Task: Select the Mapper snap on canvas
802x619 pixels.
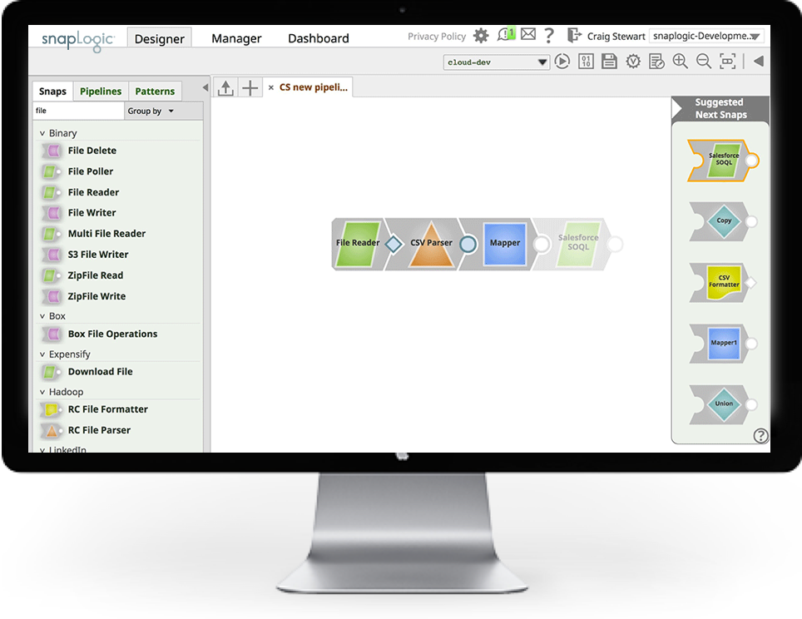Action: tap(505, 244)
